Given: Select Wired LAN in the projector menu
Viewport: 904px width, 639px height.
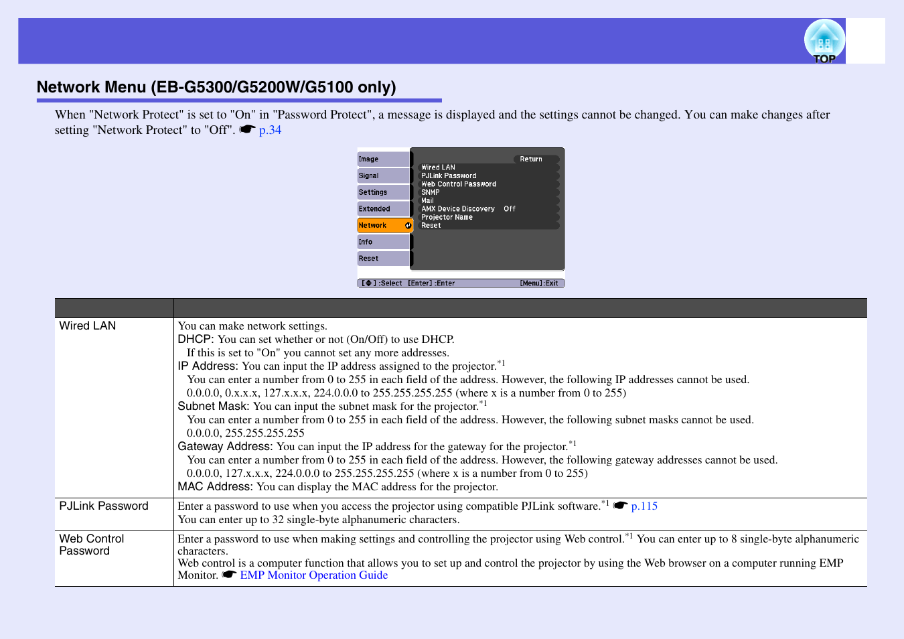Looking at the screenshot, I should (488, 167).
